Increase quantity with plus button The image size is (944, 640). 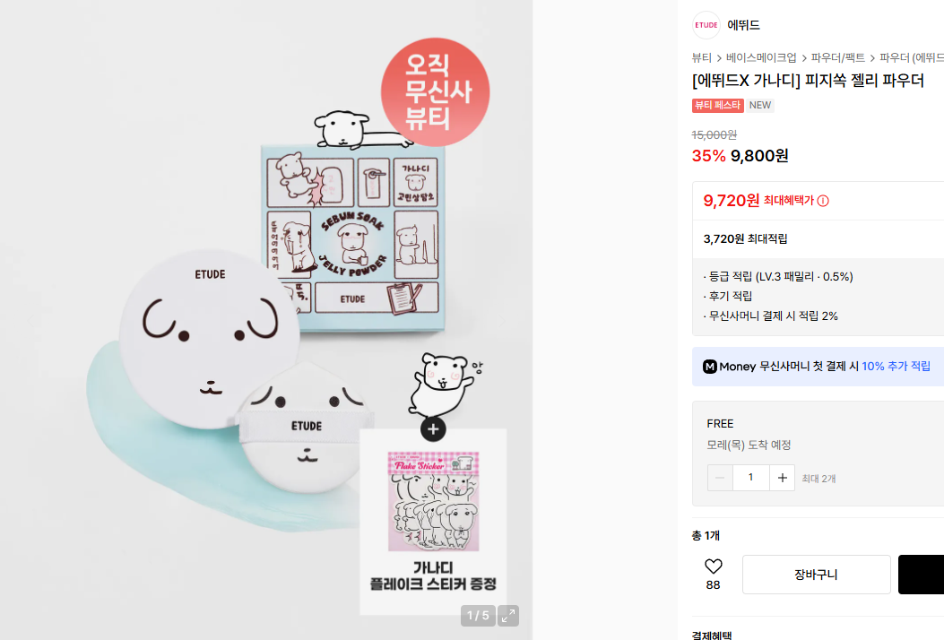point(782,478)
